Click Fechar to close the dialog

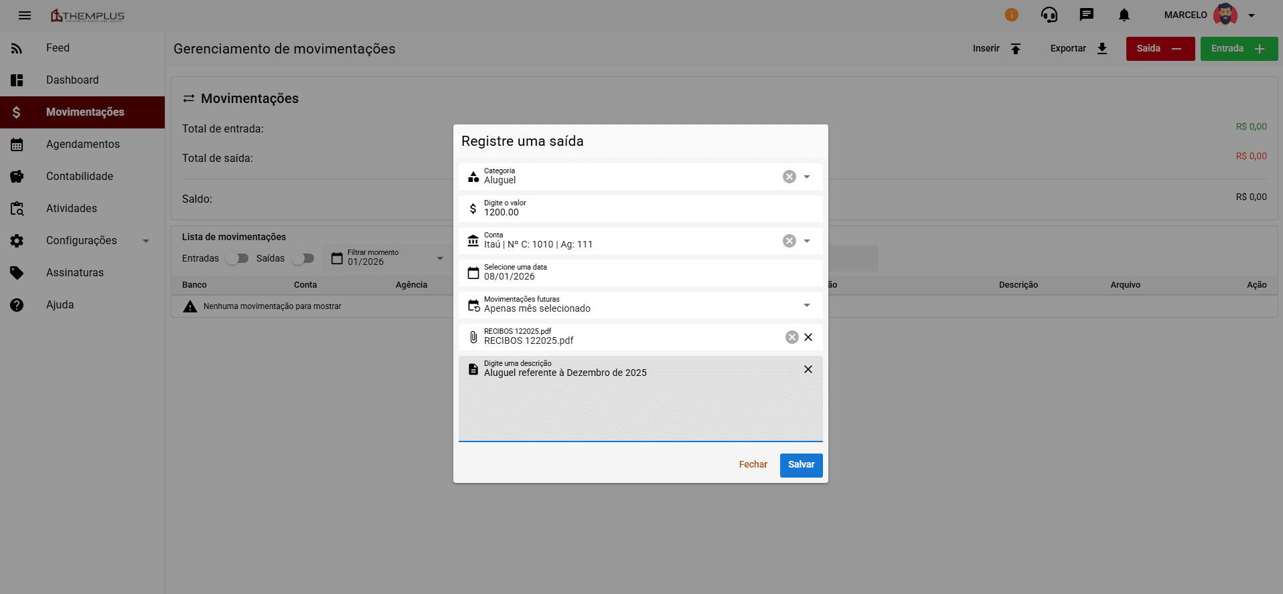[x=753, y=465]
